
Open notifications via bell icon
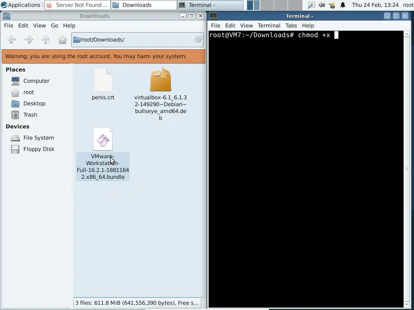[x=343, y=5]
